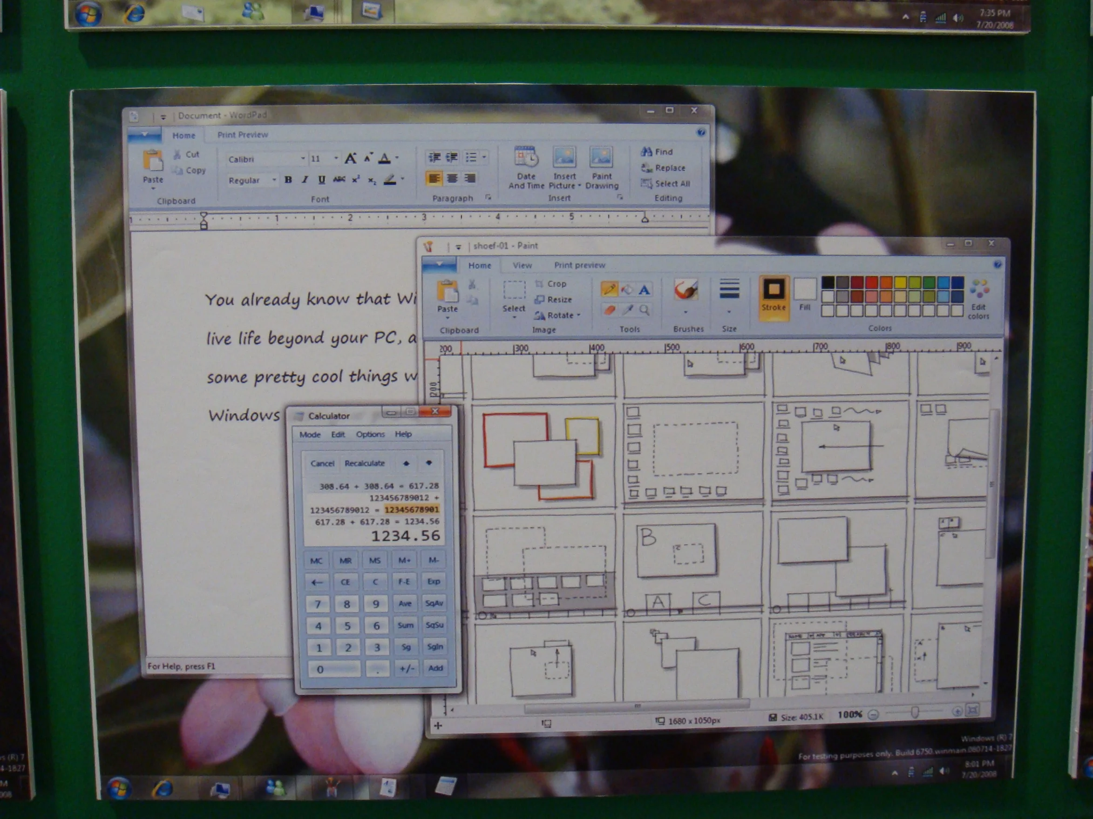Choose the Eraser tool in Paint
This screenshot has height=819, width=1093.
[x=609, y=310]
